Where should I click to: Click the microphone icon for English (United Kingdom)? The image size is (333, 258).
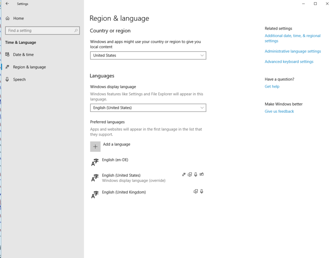click(x=201, y=191)
